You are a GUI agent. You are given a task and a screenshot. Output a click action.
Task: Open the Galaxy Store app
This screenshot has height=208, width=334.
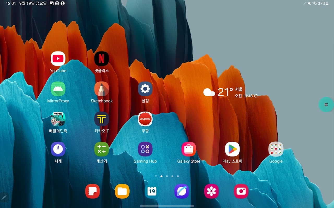tap(189, 149)
